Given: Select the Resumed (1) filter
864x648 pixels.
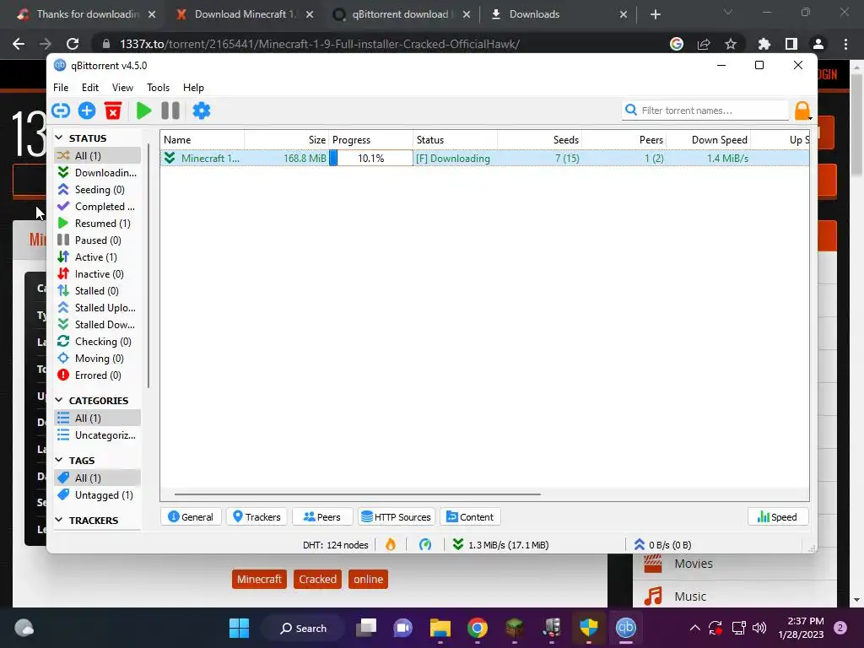Looking at the screenshot, I should (x=98, y=223).
